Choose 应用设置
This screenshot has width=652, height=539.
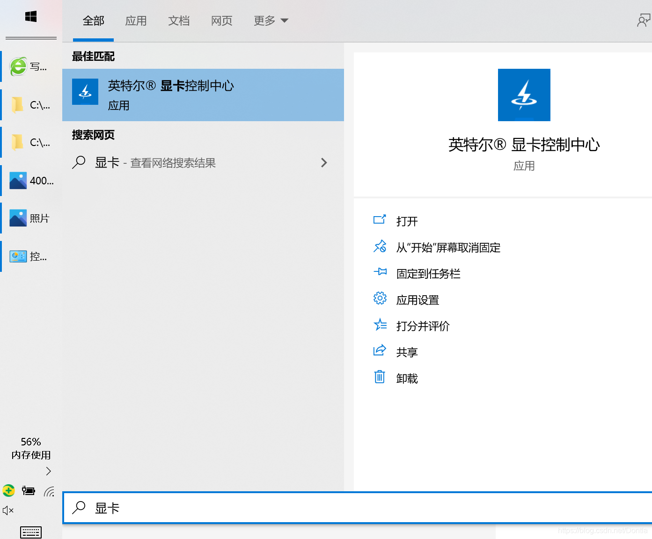point(418,300)
